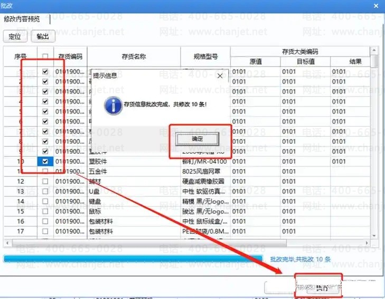This screenshot has height=299, width=385.
Task: Click the vertical scrollbar down arrow
Action: pyautogui.click(x=374, y=236)
